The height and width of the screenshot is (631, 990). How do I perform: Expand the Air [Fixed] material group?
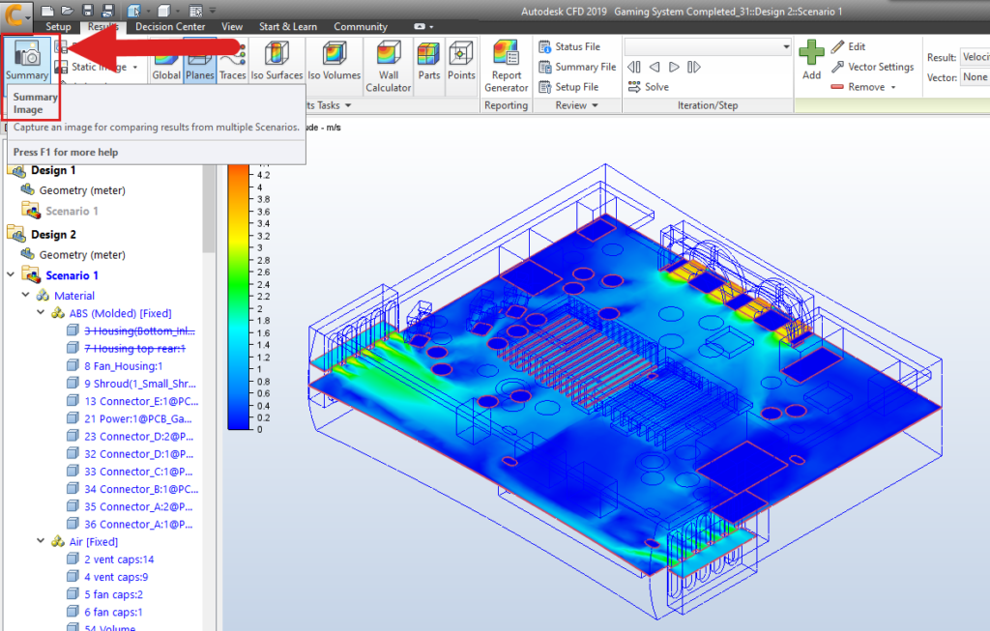(40, 541)
